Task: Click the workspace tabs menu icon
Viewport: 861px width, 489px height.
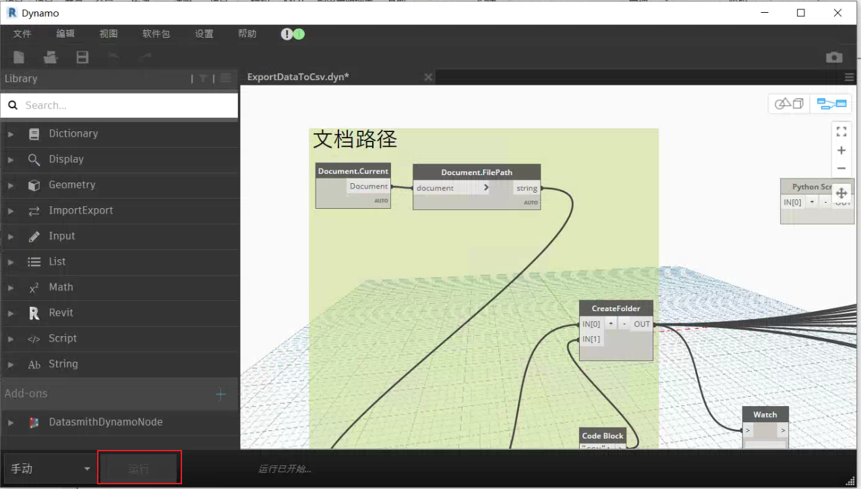Action: [850, 77]
